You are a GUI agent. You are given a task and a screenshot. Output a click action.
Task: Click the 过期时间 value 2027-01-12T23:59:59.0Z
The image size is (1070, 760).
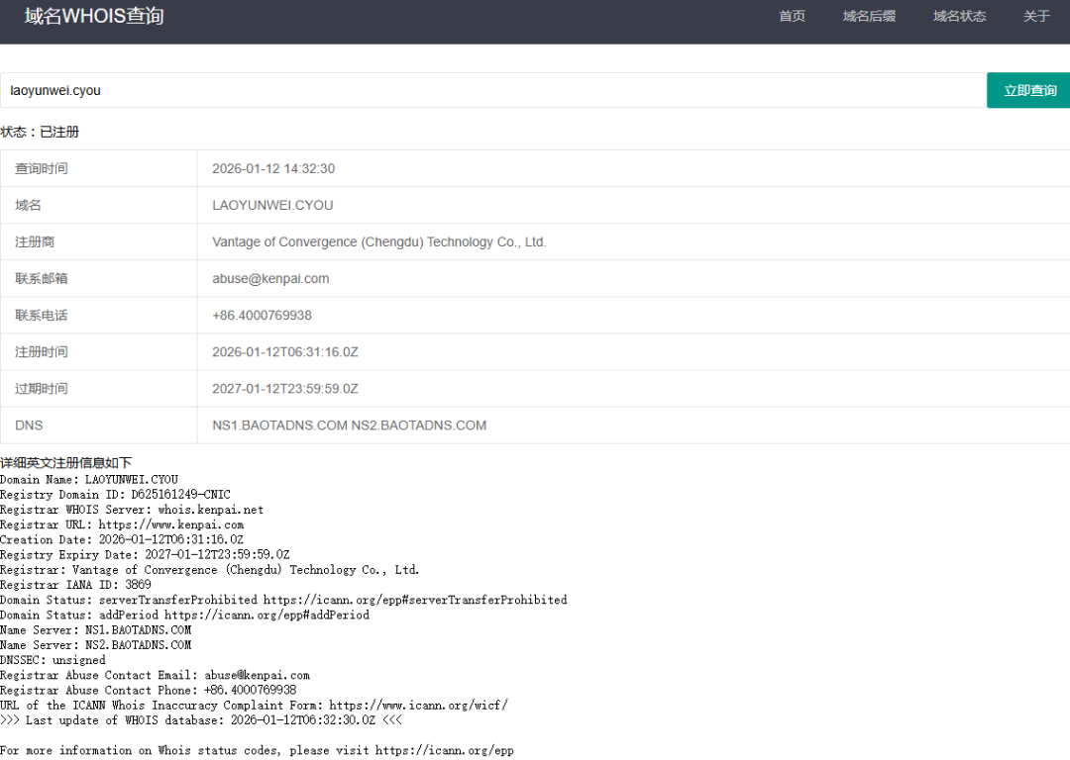(x=285, y=389)
